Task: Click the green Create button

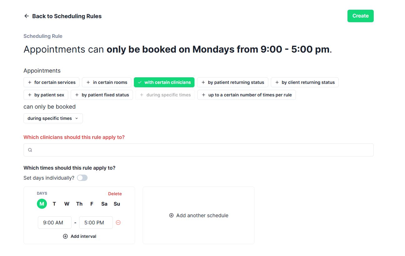Action: click(x=360, y=16)
